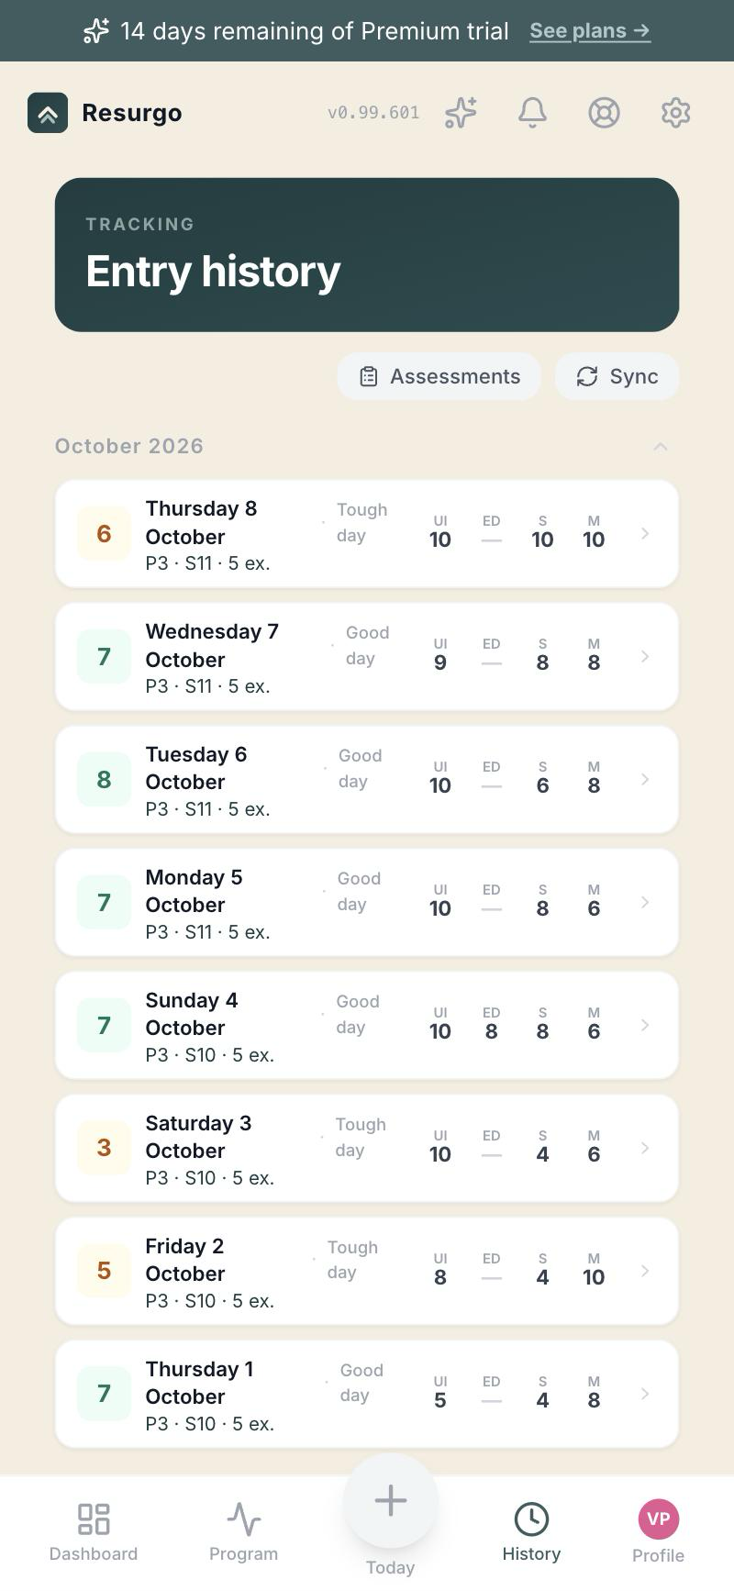Open the VP profile avatar

pyautogui.click(x=658, y=1519)
